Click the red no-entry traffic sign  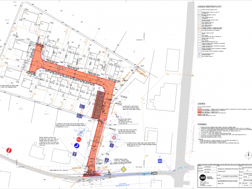tap(9, 150)
